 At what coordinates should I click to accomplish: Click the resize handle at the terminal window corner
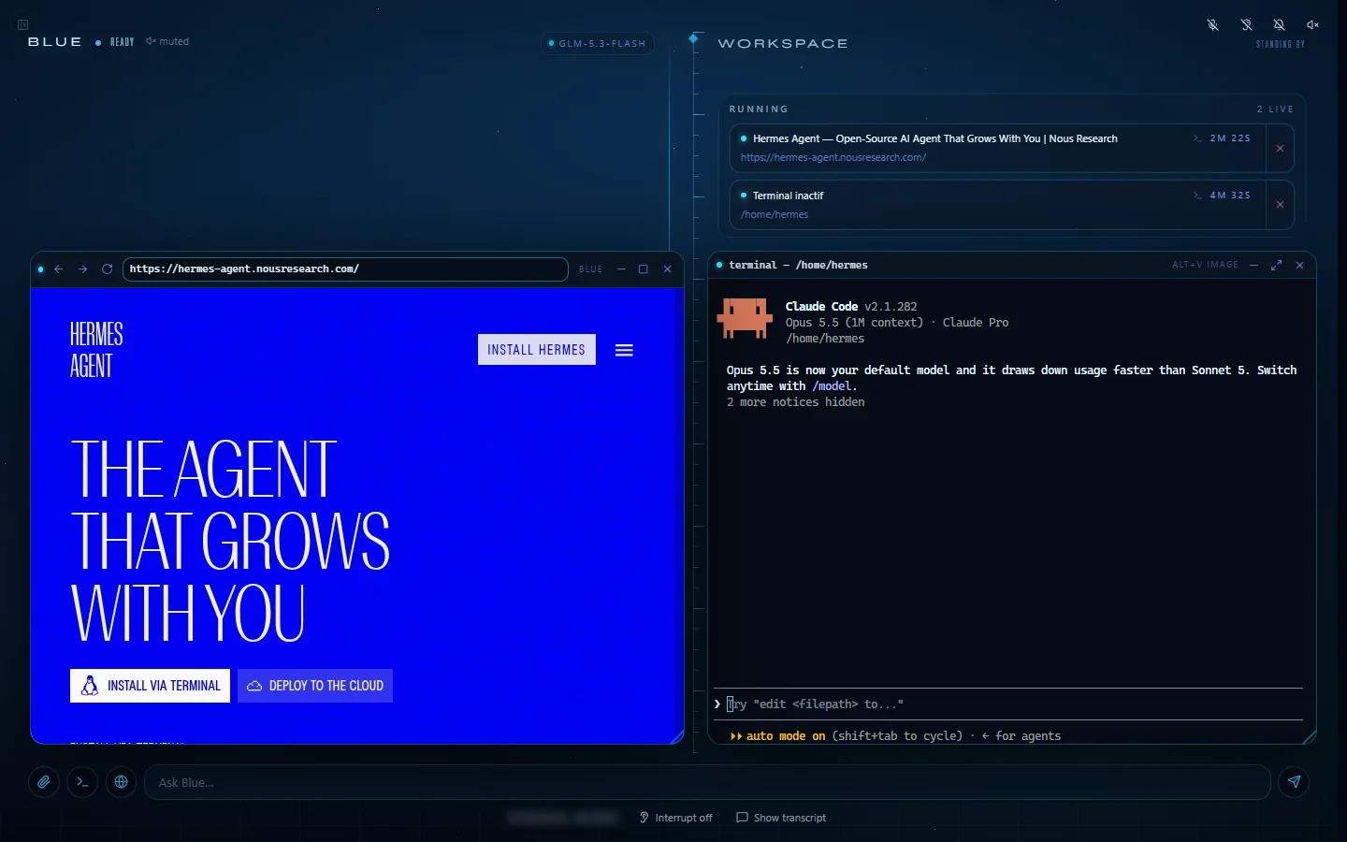click(x=1310, y=737)
